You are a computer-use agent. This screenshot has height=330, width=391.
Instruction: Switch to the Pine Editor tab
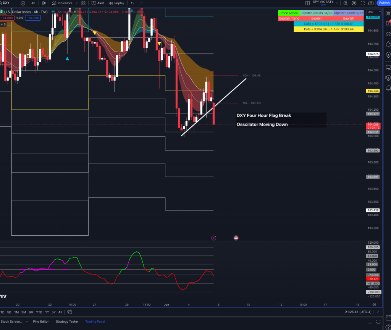tap(41, 322)
